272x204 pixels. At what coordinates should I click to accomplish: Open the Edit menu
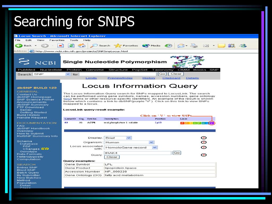(x=29, y=40)
